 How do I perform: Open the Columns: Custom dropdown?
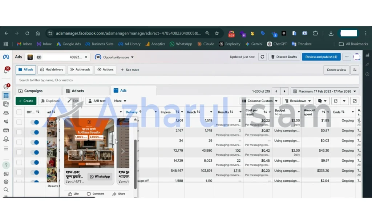pos(260,101)
